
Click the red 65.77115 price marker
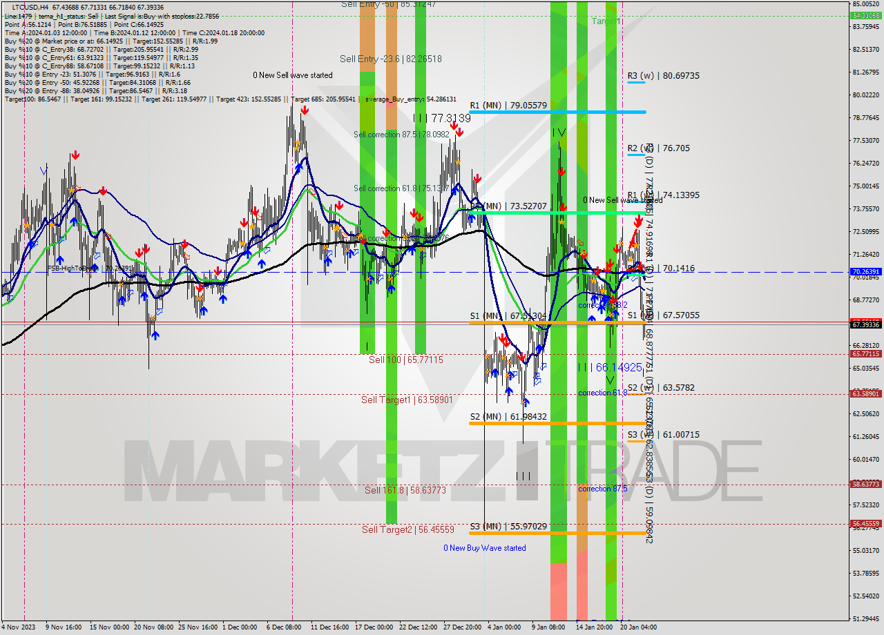(865, 353)
